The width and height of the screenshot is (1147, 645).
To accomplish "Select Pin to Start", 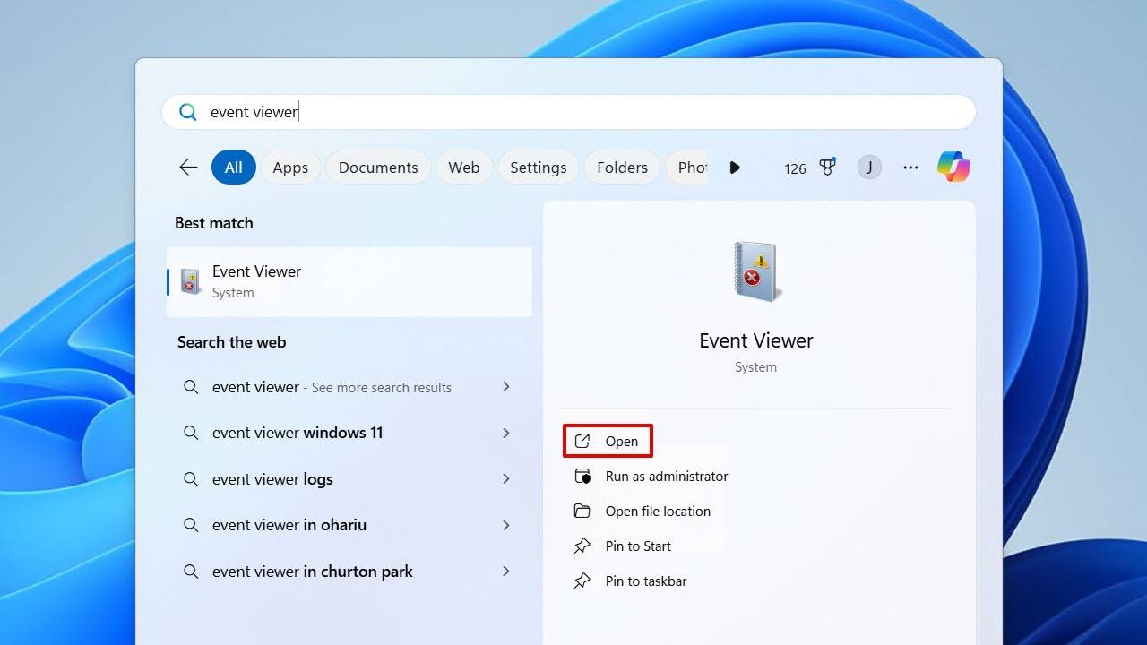I will tap(636, 546).
